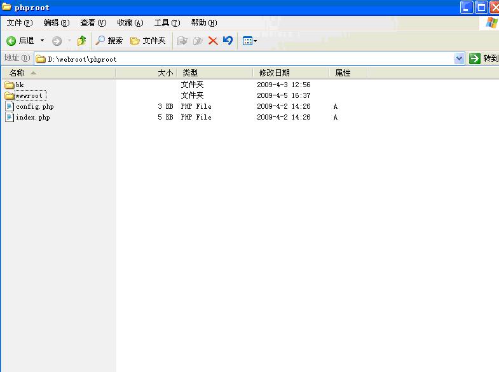Open the Back button history dropdown arrow
Image resolution: width=499 pixels, height=372 pixels.
[43, 41]
